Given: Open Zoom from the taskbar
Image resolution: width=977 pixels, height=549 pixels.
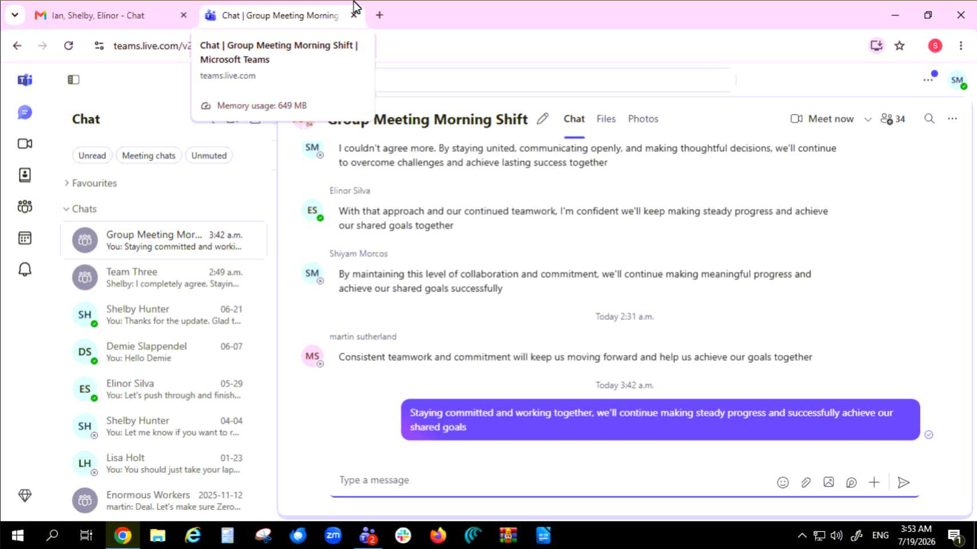Looking at the screenshot, I should click(333, 535).
